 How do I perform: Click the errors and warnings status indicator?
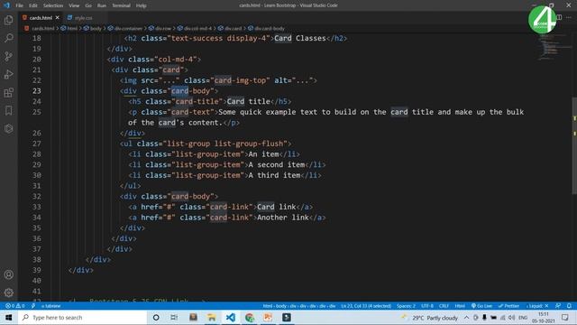[14, 306]
